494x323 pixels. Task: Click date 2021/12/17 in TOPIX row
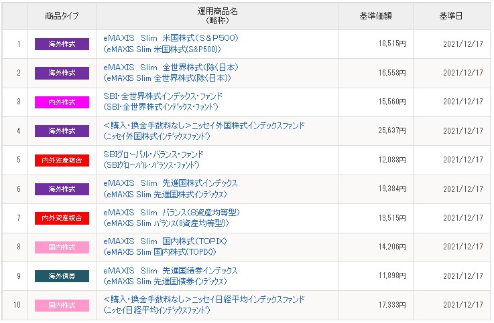pos(463,247)
